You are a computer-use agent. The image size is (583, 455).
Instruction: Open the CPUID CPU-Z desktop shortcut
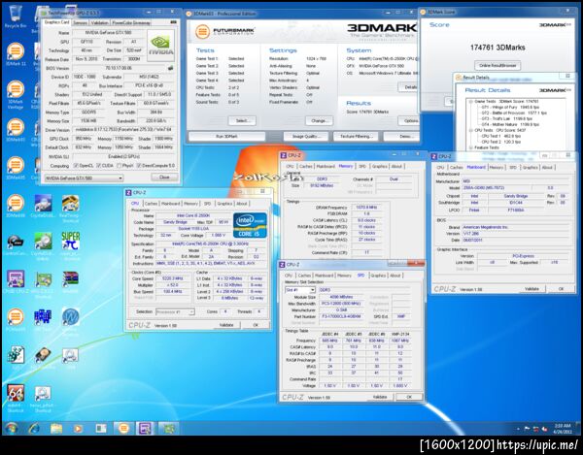pyautogui.click(x=16, y=282)
